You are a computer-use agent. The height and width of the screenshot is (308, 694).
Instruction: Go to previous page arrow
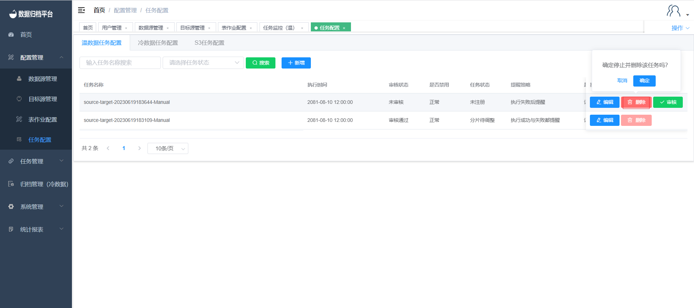(x=108, y=148)
